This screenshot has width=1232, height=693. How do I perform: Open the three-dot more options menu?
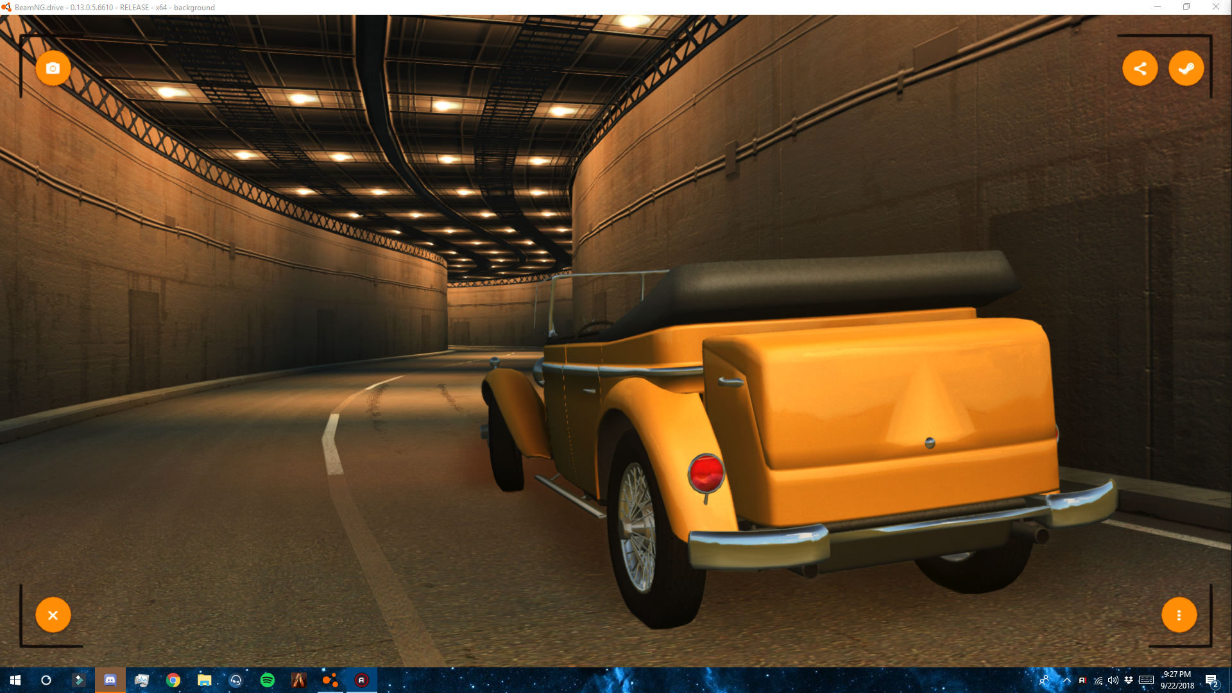pyautogui.click(x=1179, y=615)
